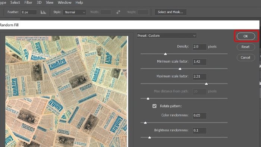Screen dimensions: 261x147
Task: Click the swap width and height icon
Action: [118, 12]
